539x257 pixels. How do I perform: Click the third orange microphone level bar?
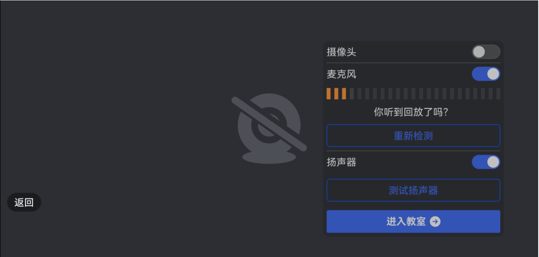tap(344, 94)
